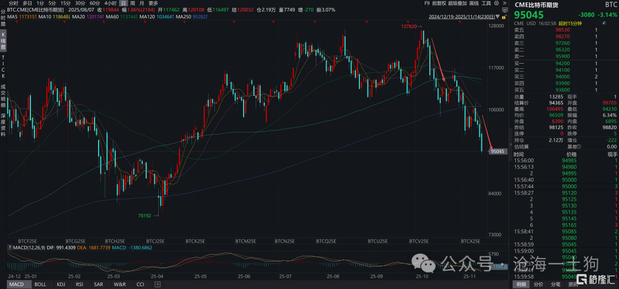Click the 画线 draw line button
This screenshot has height=289, width=619.
click(475, 3)
